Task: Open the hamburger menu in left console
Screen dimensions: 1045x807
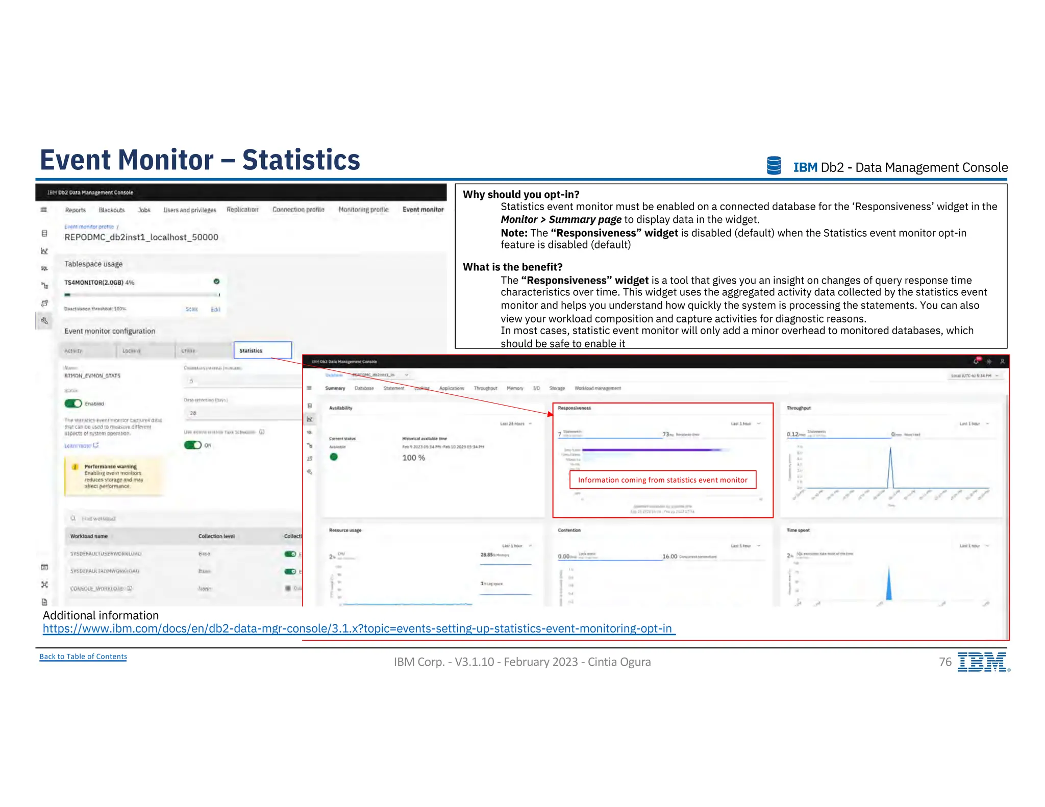Action: click(44, 210)
